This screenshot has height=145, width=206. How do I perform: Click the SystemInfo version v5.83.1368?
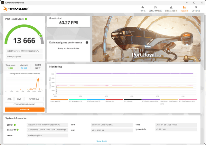[176, 129]
